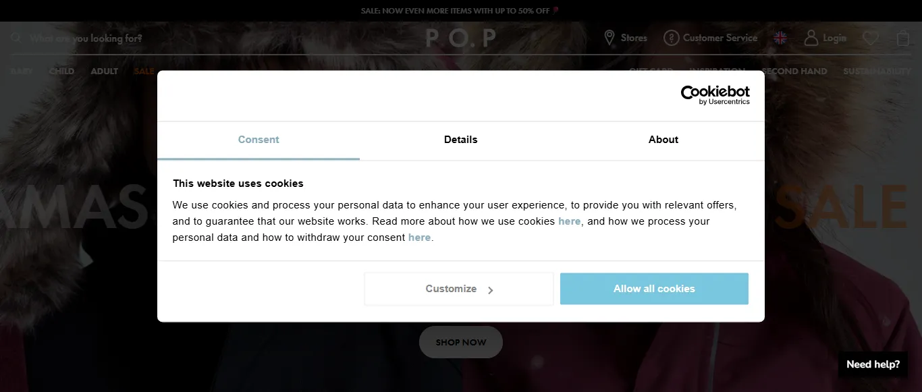
Task: Select the UK flag language icon
Action: pyautogui.click(x=780, y=38)
